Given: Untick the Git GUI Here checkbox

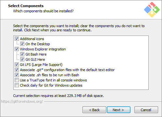Looking at the screenshot, I should [x=22, y=59].
